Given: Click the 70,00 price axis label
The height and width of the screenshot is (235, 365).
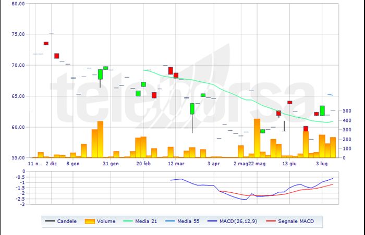Looking at the screenshot, I should click(18, 65).
